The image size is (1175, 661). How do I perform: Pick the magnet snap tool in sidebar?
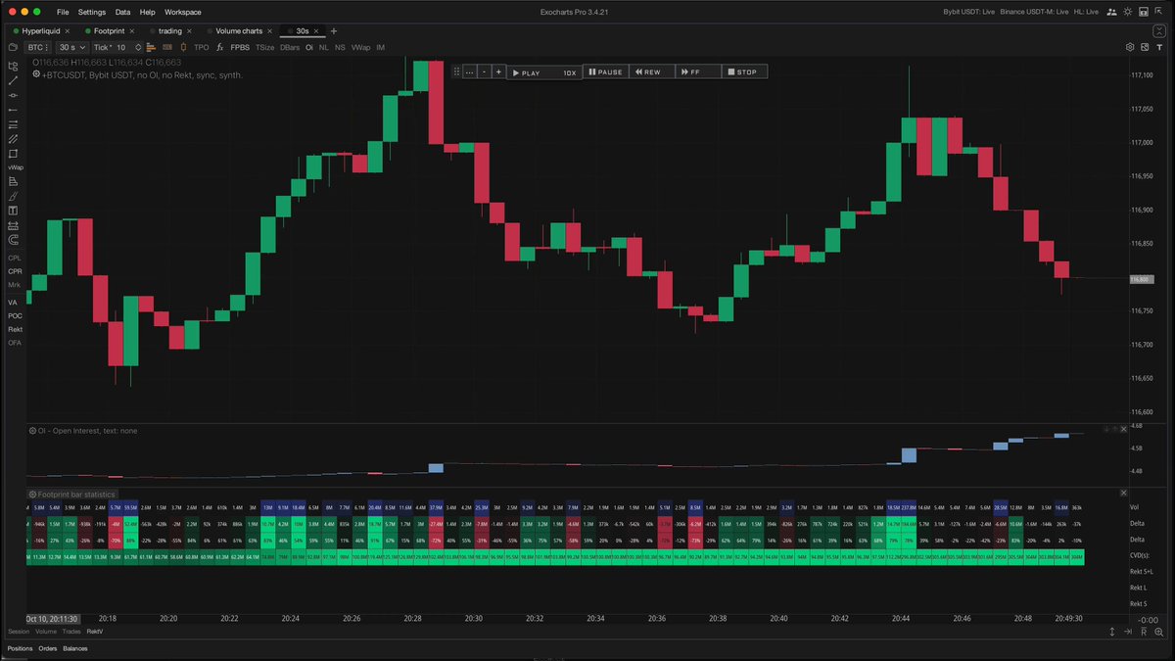point(14,240)
